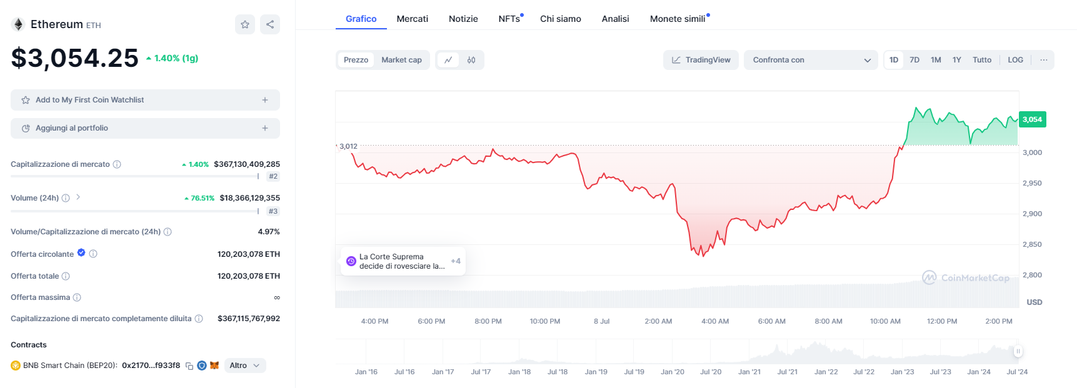Open the Mercati tab
1077x388 pixels.
[413, 19]
